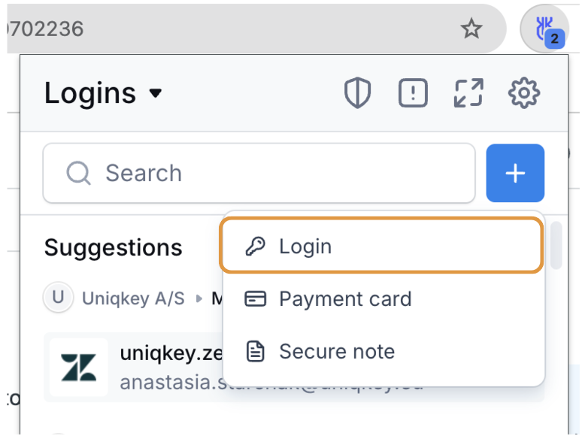
Task: Open the Logins dropdown arrow
Action: [156, 92]
